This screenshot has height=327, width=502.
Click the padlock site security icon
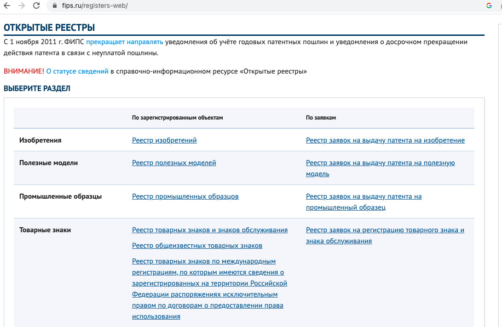(55, 6)
